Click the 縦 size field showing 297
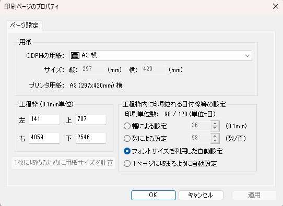 tap(93, 69)
